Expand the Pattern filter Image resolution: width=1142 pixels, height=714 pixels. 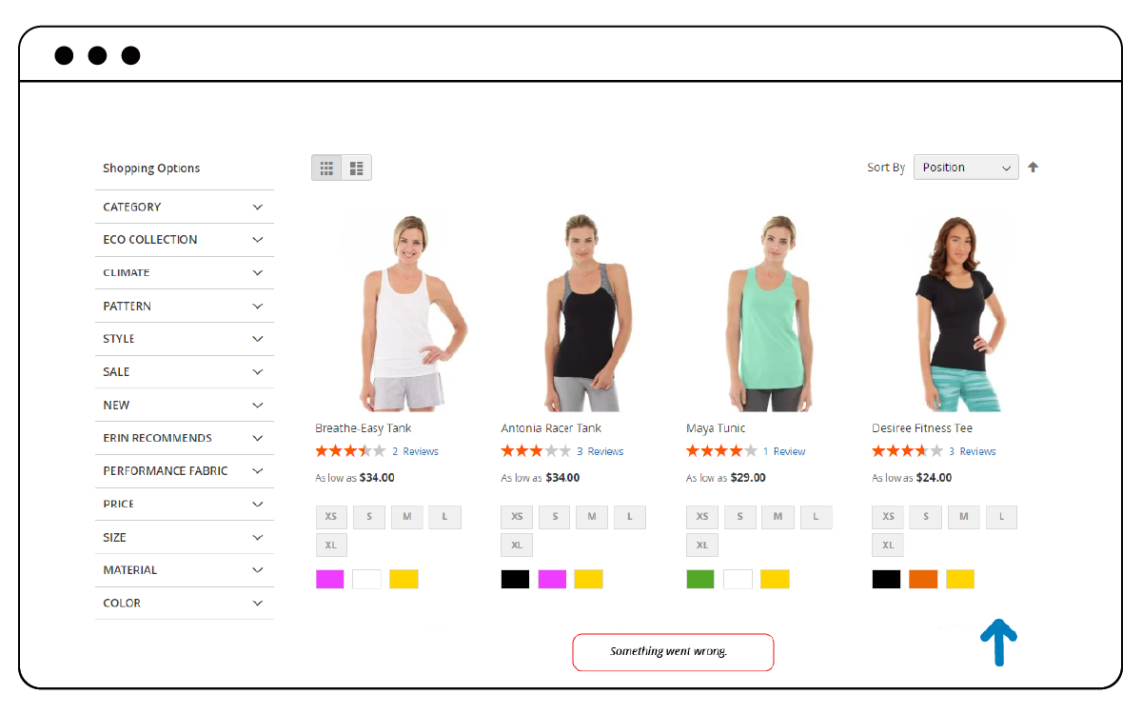coord(185,306)
